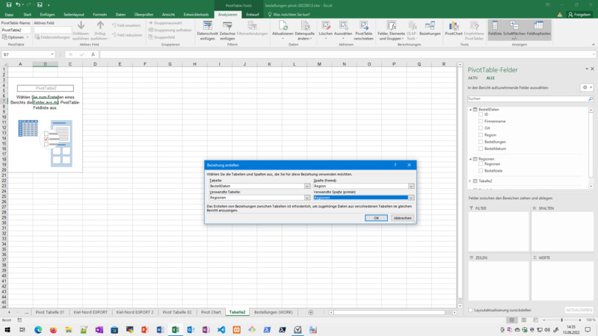Open the Spalte (fremd) dropdown

[411, 186]
